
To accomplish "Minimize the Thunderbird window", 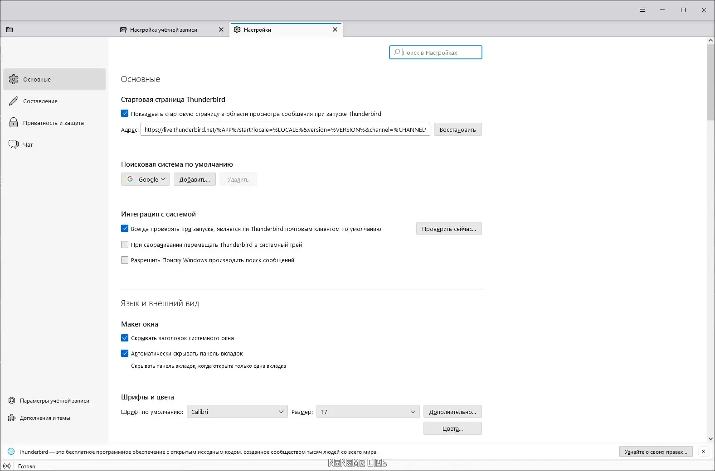I will pos(662,10).
